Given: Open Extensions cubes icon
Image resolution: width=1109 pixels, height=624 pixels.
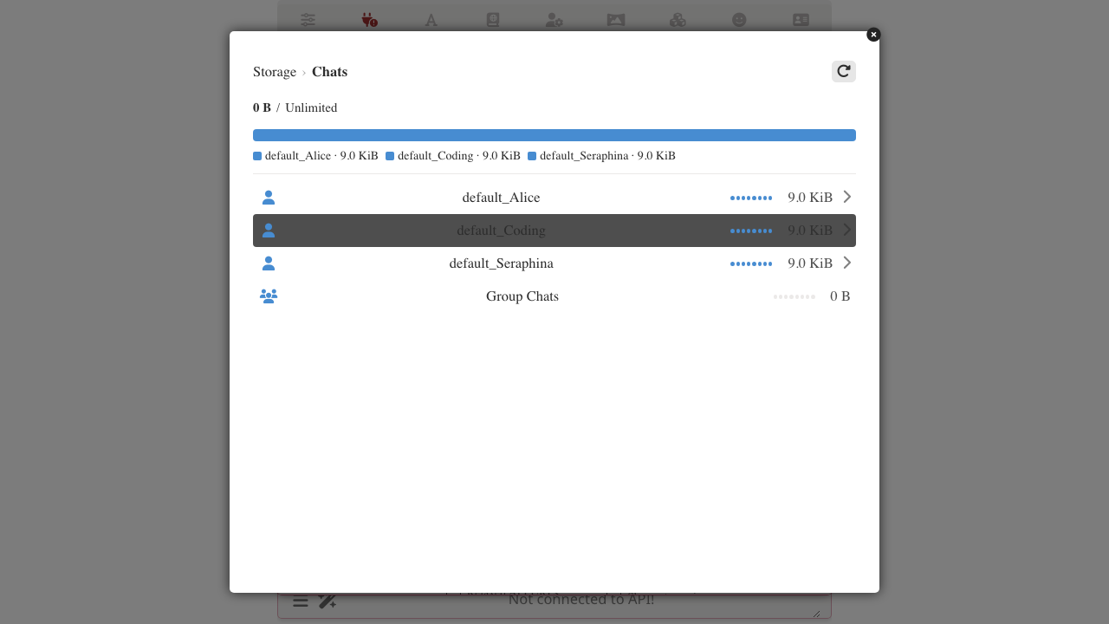Looking at the screenshot, I should coord(678,20).
